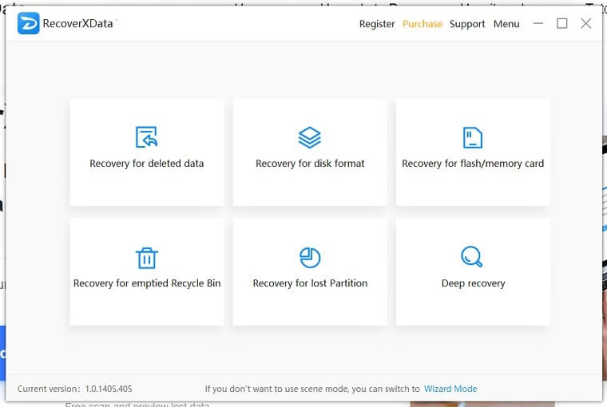The width and height of the screenshot is (607, 407).
Task: Choose 'Deep recovery' label
Action: pos(474,283)
